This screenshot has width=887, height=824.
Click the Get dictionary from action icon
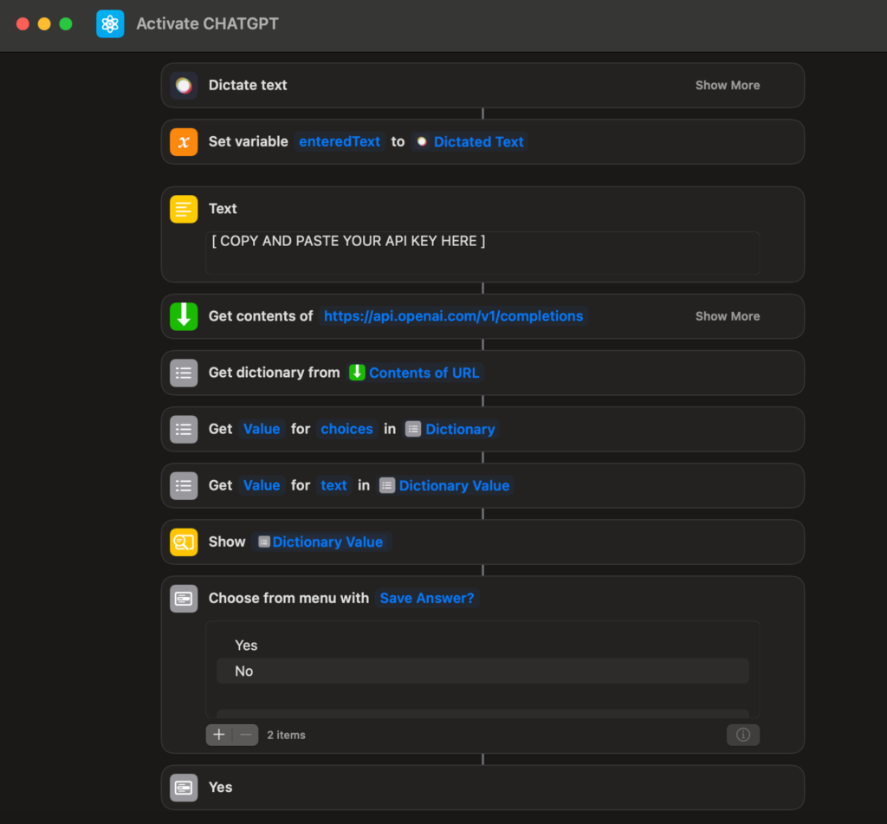click(184, 373)
